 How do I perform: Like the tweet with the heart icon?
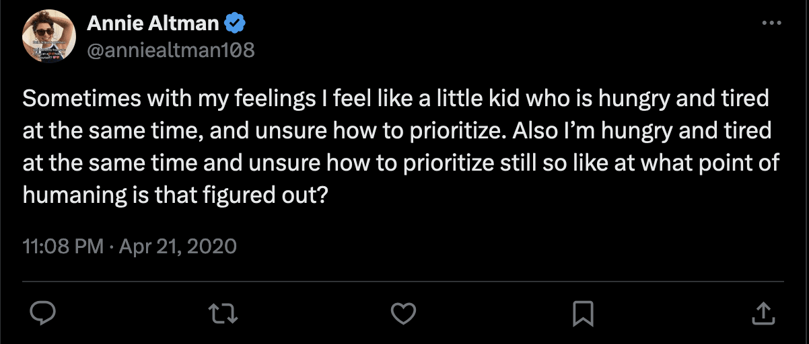[403, 312]
